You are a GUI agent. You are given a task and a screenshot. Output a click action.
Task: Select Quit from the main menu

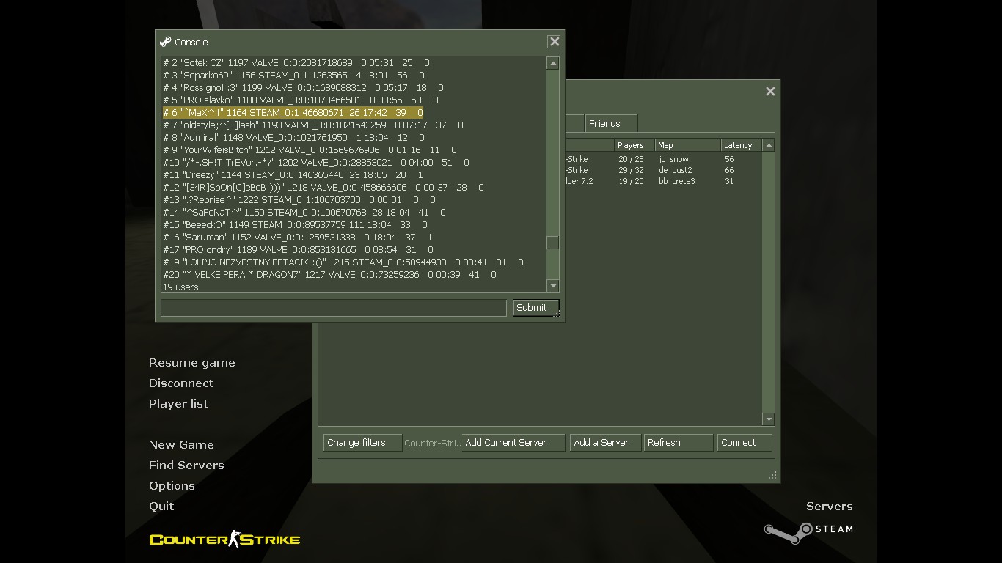pyautogui.click(x=161, y=507)
